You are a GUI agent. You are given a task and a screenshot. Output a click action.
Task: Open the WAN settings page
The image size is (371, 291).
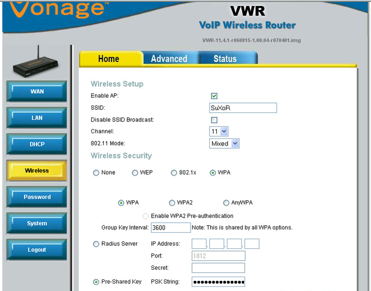[36, 91]
